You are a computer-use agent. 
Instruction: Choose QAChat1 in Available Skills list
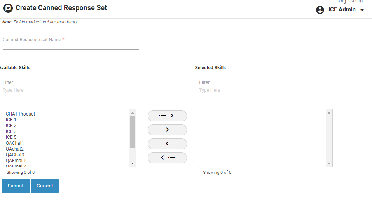click(x=15, y=143)
